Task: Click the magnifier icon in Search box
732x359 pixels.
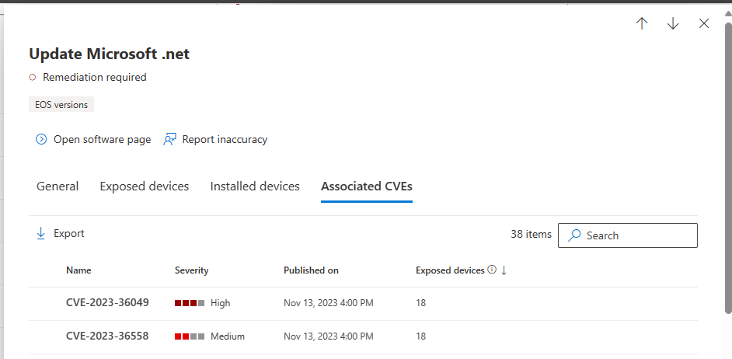Action: [574, 235]
